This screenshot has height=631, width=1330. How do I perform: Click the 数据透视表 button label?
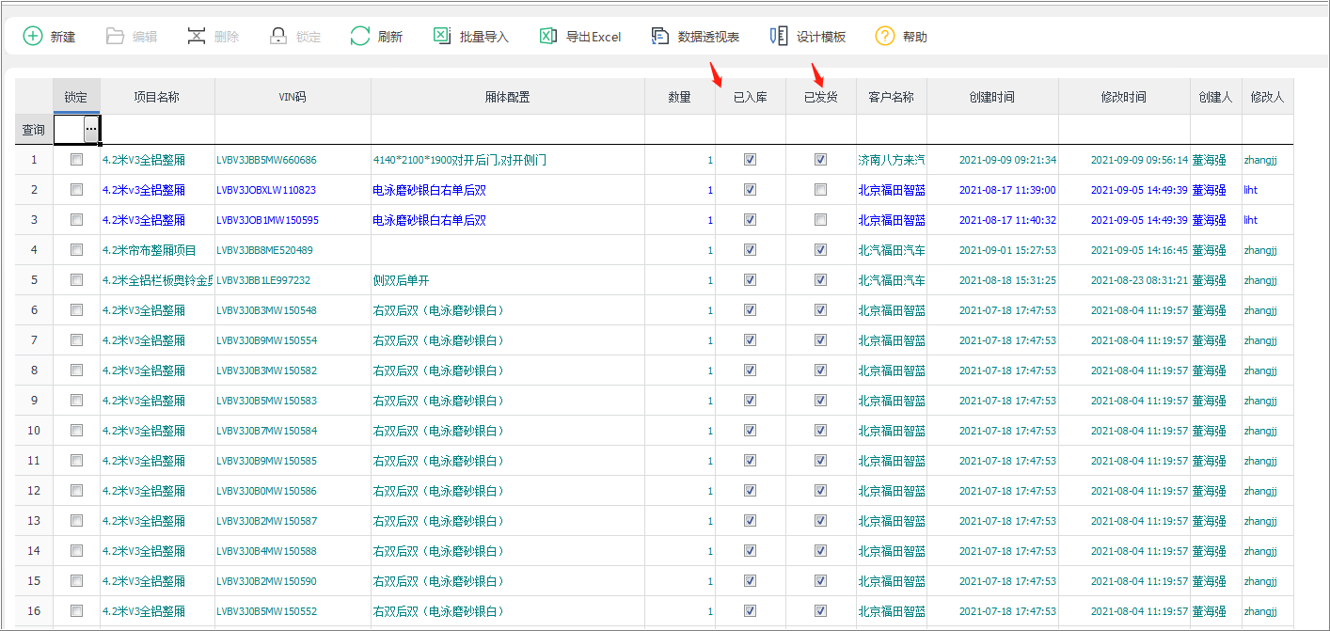coord(708,37)
